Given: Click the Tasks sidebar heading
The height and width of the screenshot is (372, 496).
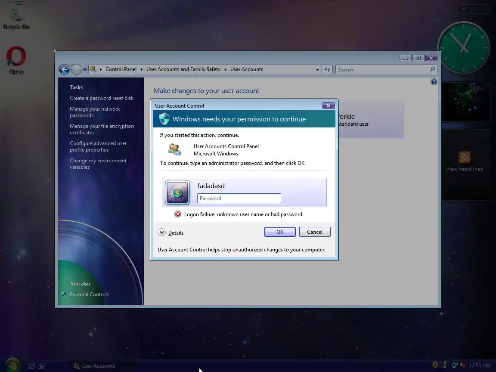Looking at the screenshot, I should (76, 87).
